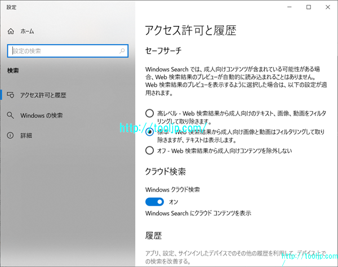The height and width of the screenshot is (267, 338).
Task: Click the 詳細 info circle icon
Action: tap(10, 136)
